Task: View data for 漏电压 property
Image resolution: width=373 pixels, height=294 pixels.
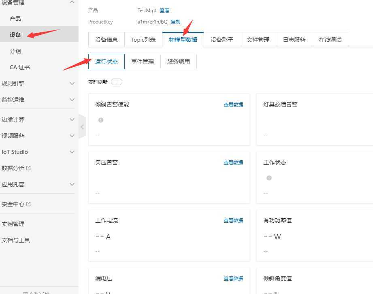Action: coord(233,279)
